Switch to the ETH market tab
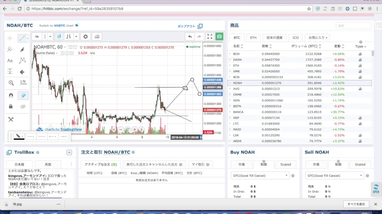 point(253,38)
